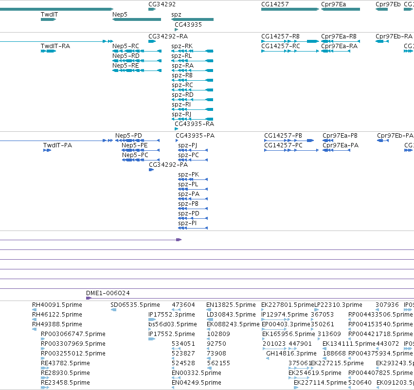Click the Nep5-RD transcript label
Image resolution: width=414 pixels, height=390 pixels.
(126, 56)
